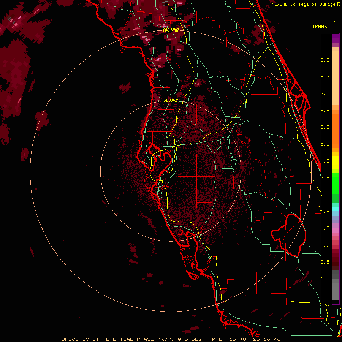
Task: Click the 0.5 DEG elevation in caption
Action: [190, 339]
